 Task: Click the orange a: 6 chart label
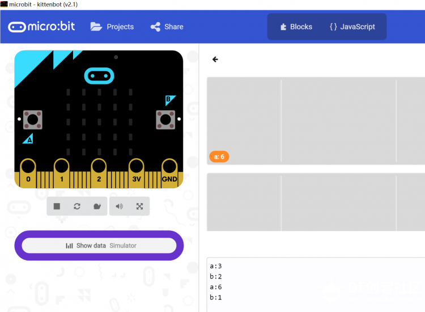click(219, 157)
